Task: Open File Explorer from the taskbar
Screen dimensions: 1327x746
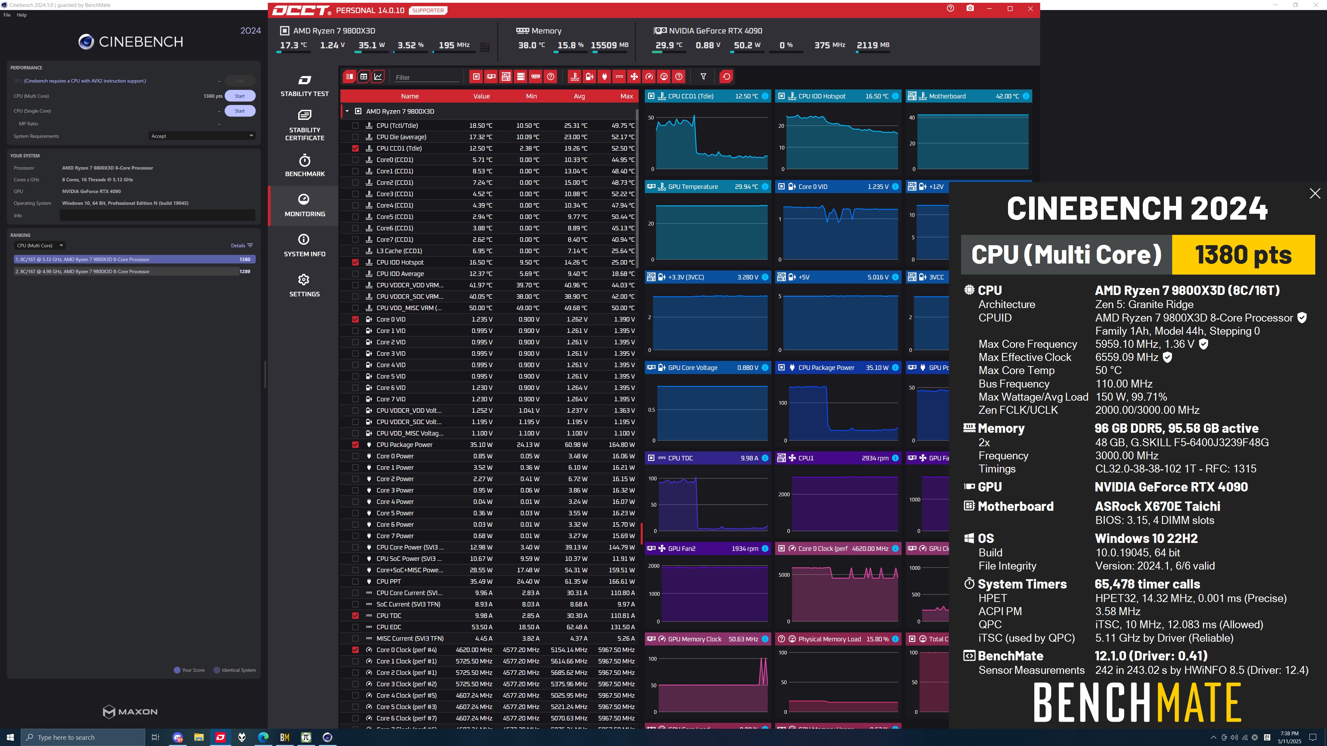Action: tap(199, 737)
